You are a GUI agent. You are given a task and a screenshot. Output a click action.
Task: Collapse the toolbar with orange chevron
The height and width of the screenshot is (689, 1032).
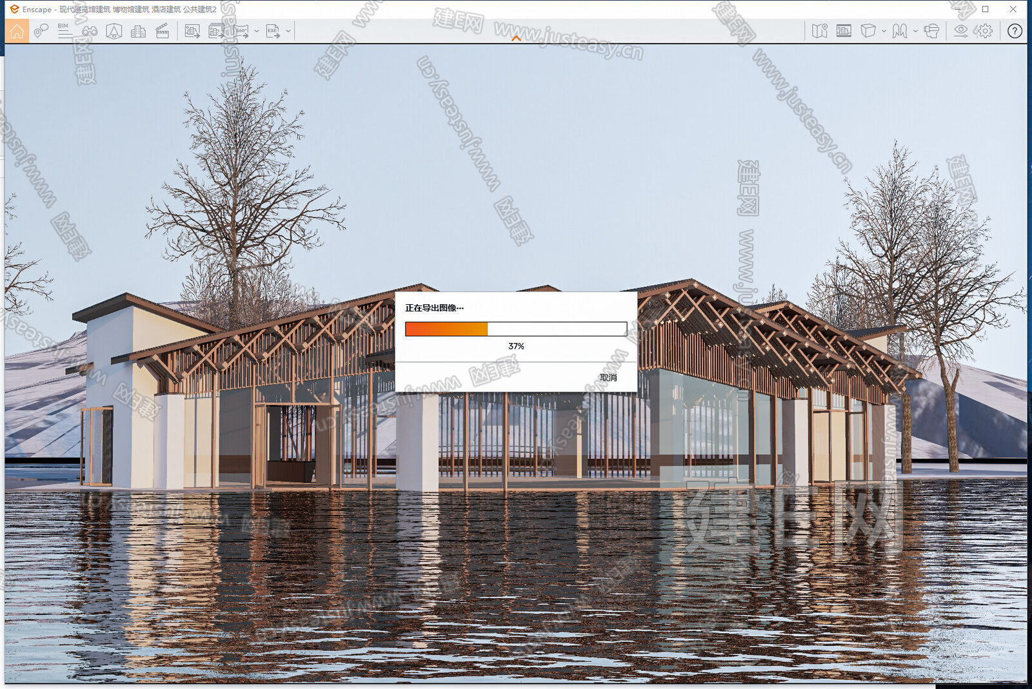[516, 39]
